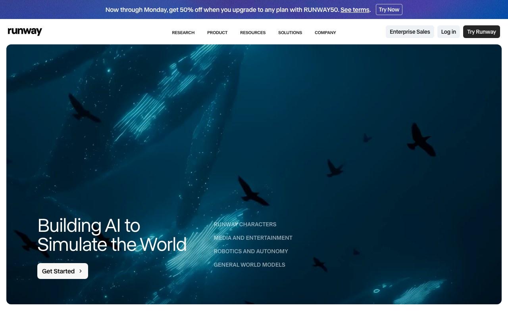The width and height of the screenshot is (508, 317).
Task: Open the Research menu
Action: pyautogui.click(x=183, y=32)
